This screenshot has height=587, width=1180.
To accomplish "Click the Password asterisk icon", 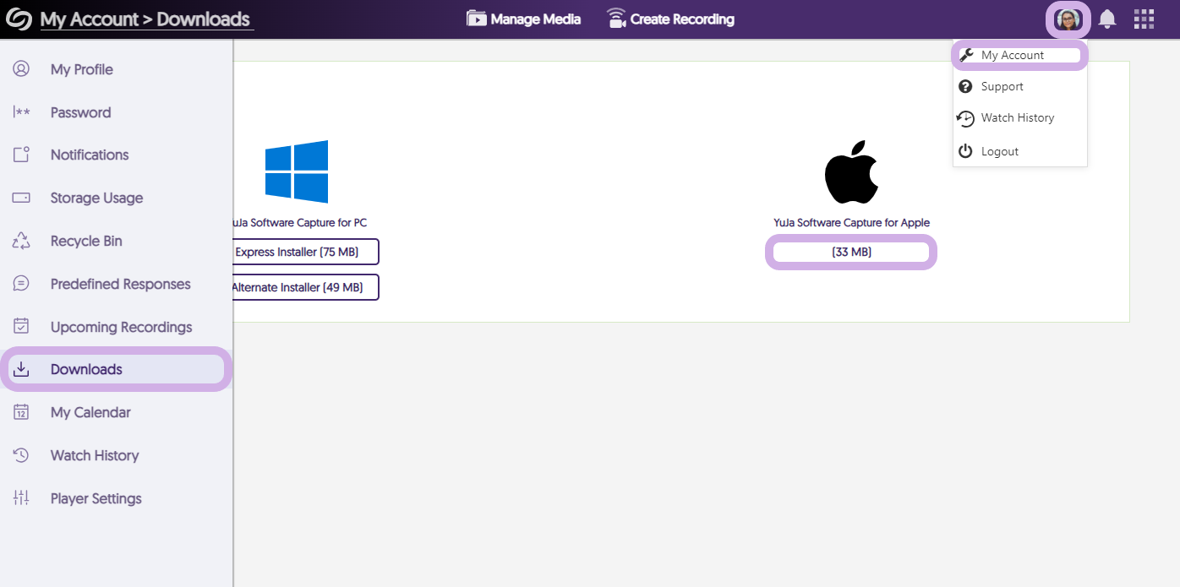I will coord(21,112).
